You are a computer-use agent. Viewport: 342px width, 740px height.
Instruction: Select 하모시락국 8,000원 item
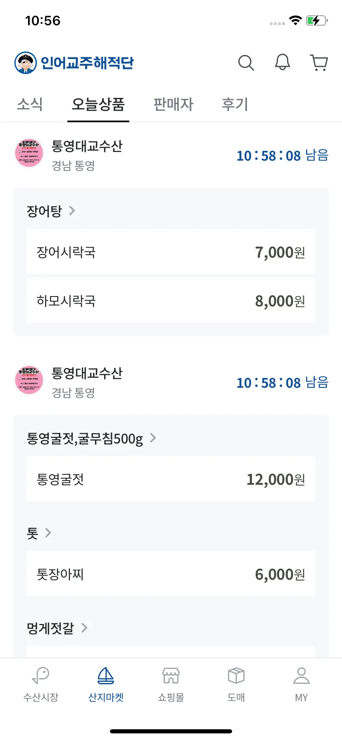(171, 301)
